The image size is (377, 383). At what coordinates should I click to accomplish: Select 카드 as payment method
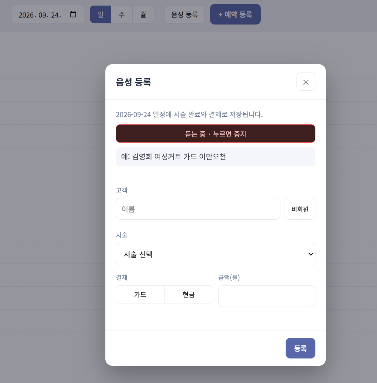click(x=140, y=294)
